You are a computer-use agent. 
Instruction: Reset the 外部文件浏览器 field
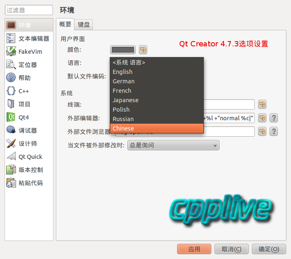click(x=262, y=131)
